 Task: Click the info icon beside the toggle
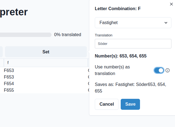click(167, 70)
